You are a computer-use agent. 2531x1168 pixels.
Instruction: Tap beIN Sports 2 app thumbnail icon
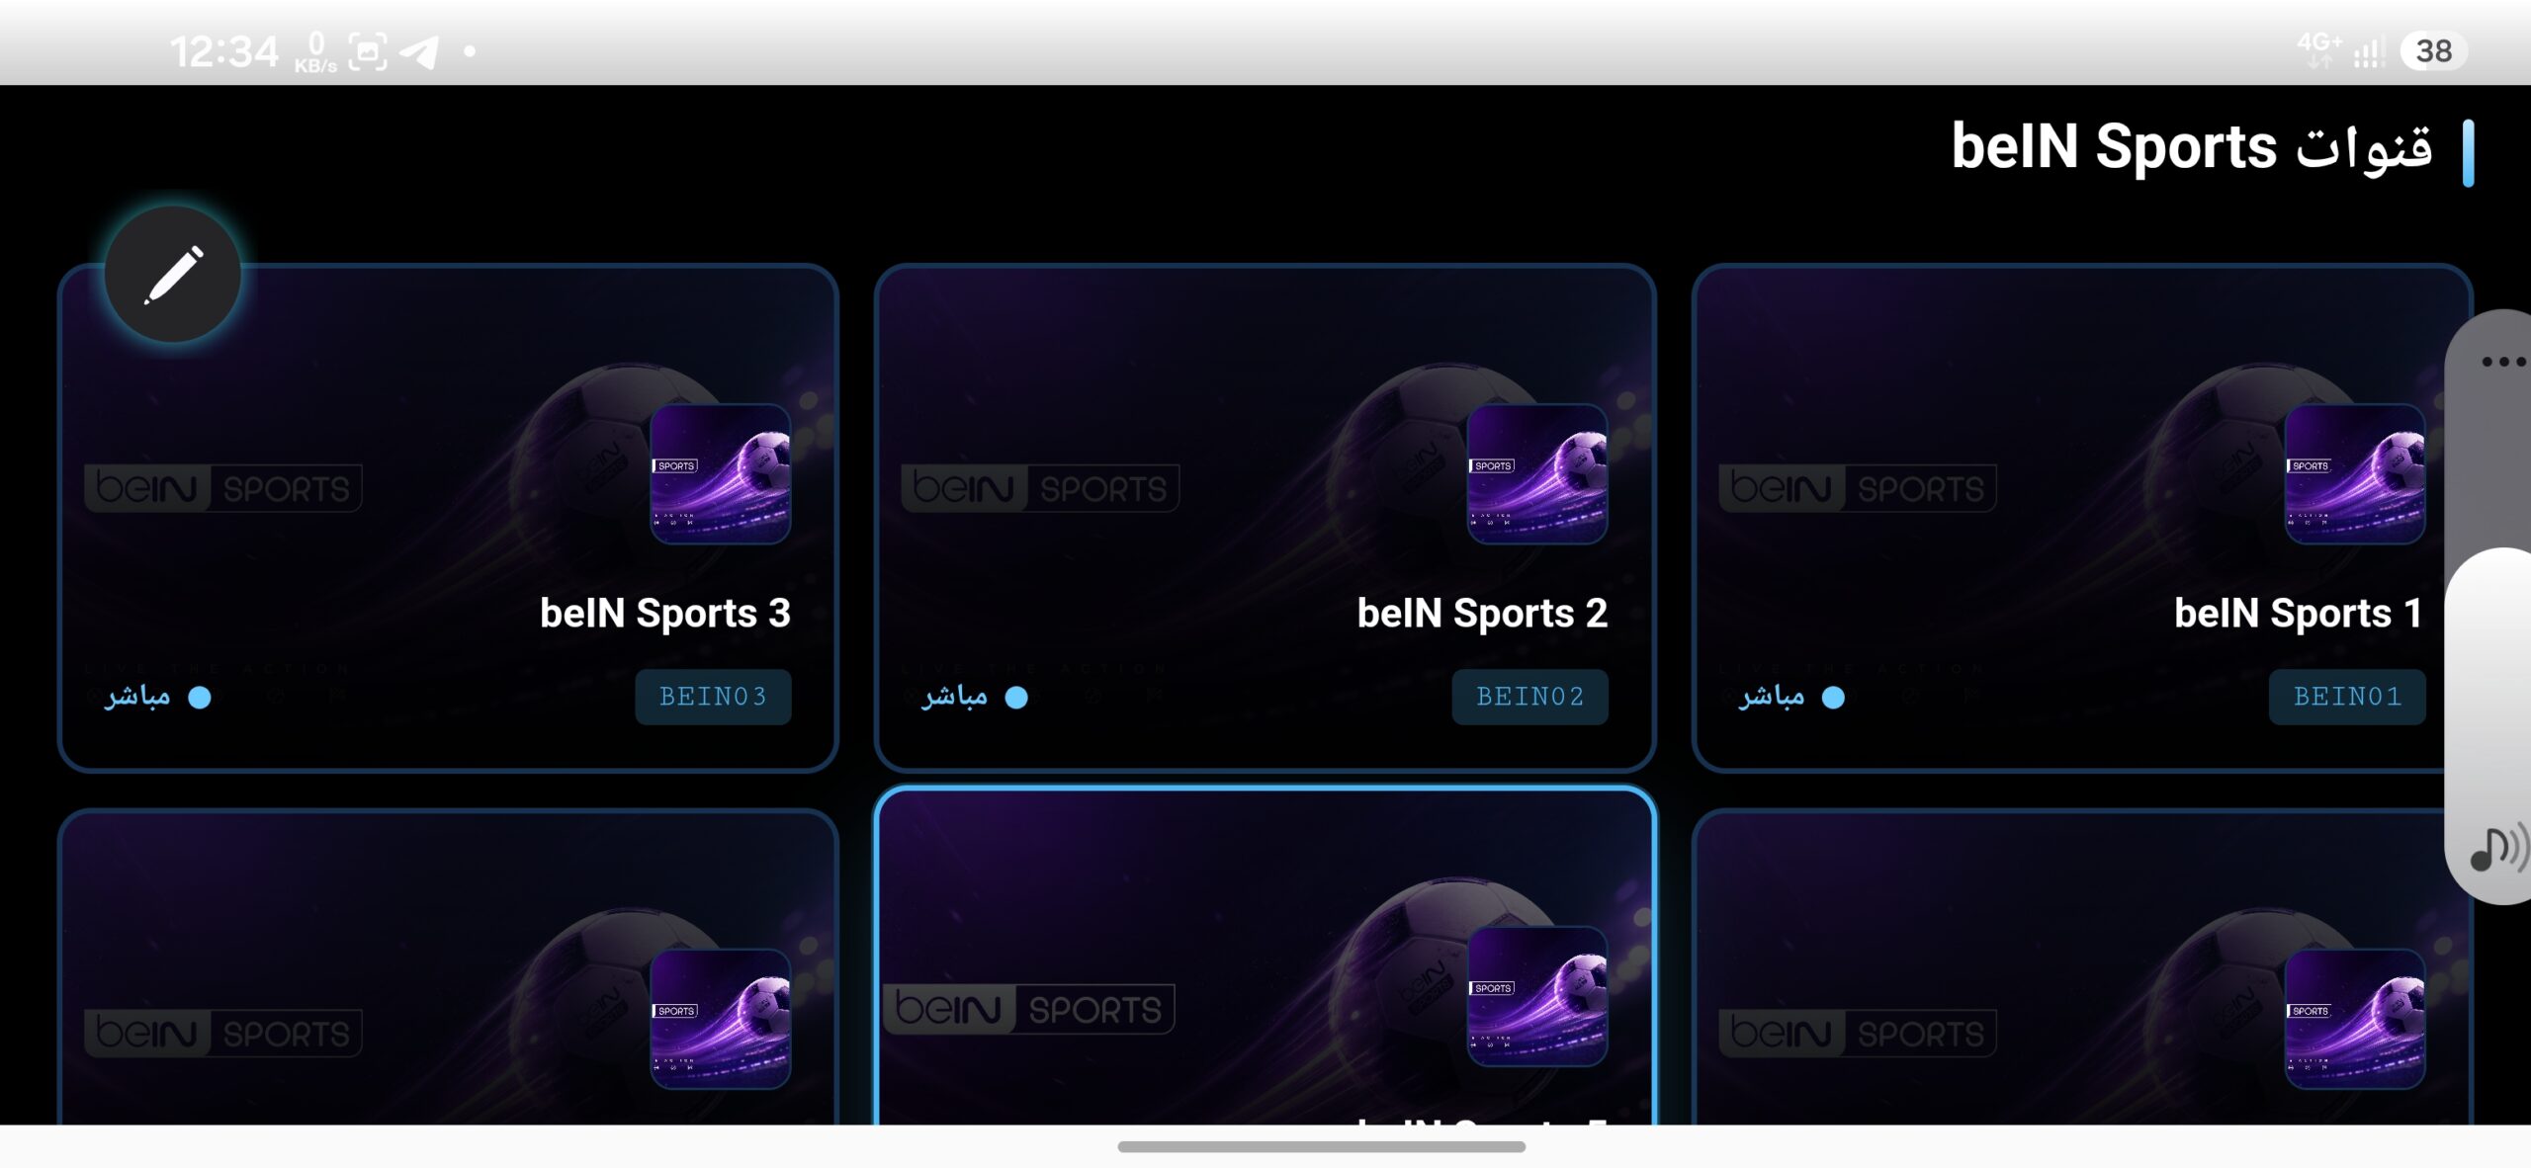1537,474
